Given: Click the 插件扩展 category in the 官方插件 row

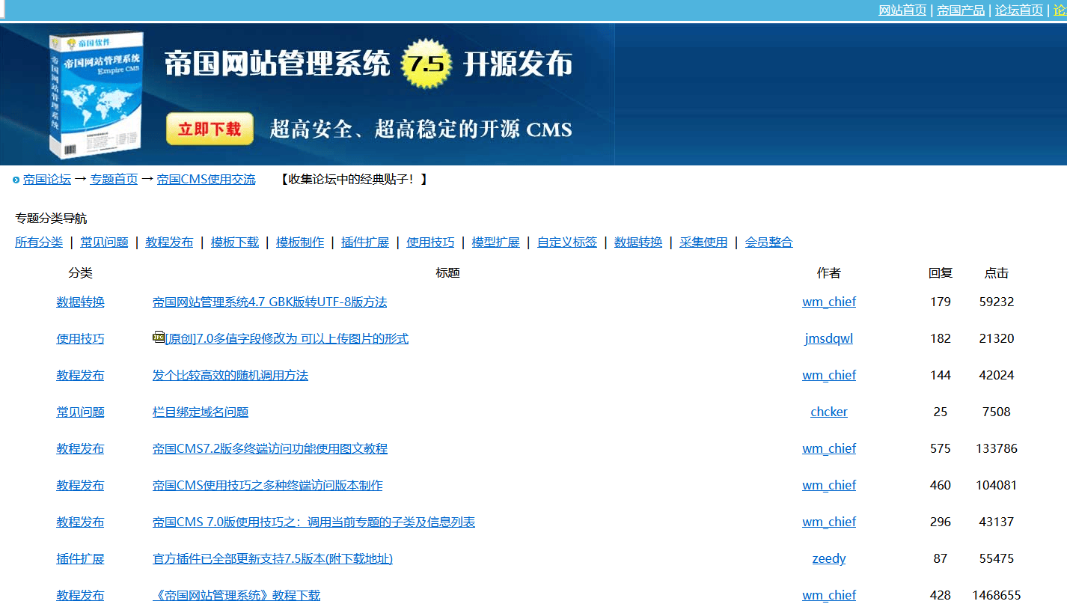Looking at the screenshot, I should (x=80, y=559).
